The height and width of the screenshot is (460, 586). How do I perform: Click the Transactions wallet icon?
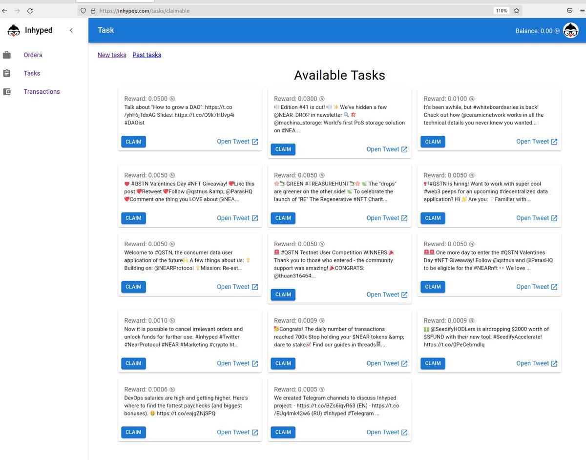pyautogui.click(x=7, y=92)
